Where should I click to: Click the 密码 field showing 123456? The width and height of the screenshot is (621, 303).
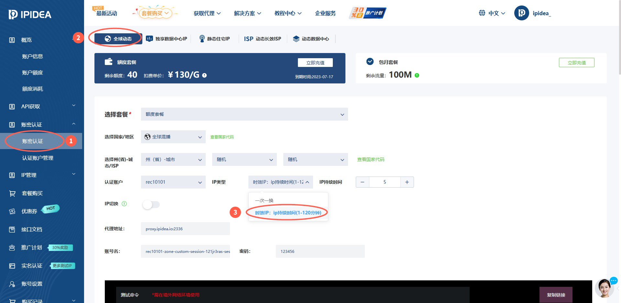(320, 251)
